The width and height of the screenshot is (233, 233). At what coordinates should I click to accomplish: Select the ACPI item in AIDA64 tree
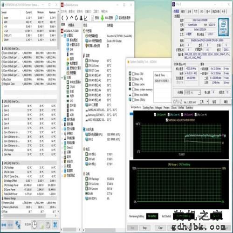pos(70,115)
